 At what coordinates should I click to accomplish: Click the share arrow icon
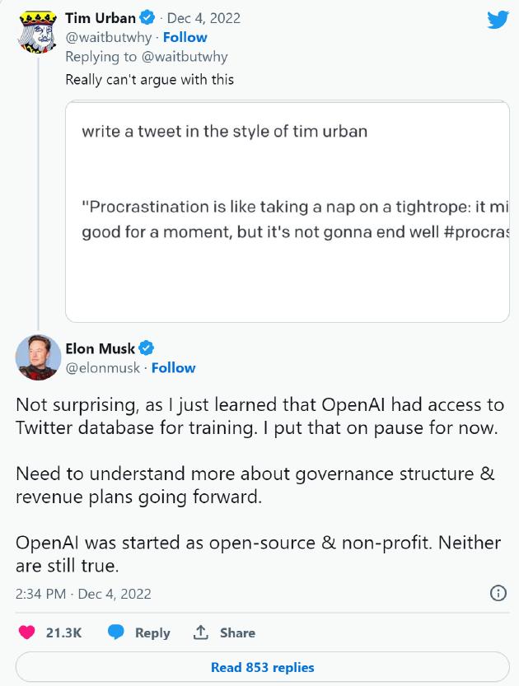click(200, 632)
